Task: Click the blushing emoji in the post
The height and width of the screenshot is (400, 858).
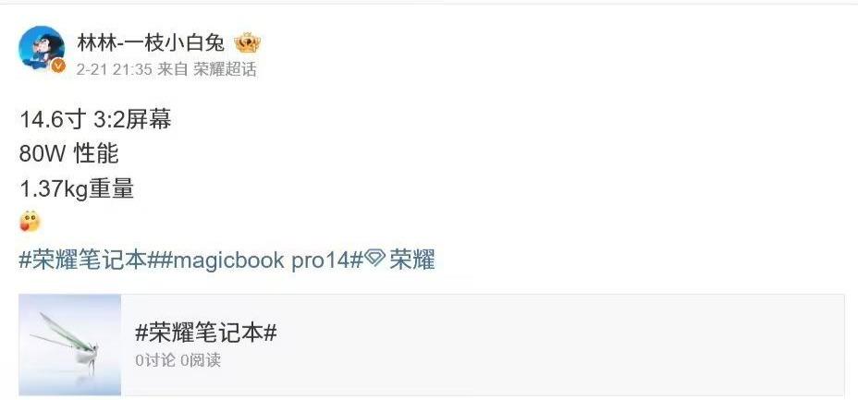Action: (31, 222)
